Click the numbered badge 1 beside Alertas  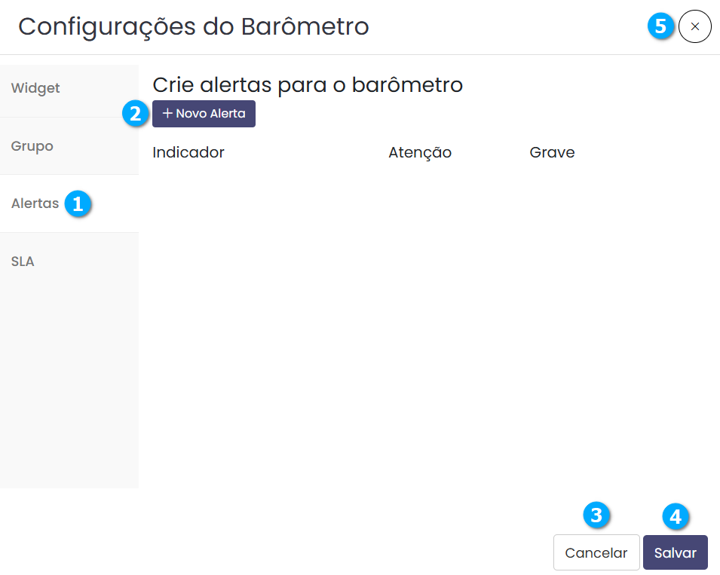pos(77,203)
